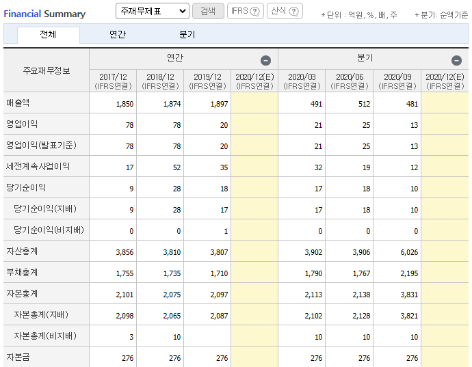Click the 영업이익 row label
This screenshot has height=367, width=472.
22,124
